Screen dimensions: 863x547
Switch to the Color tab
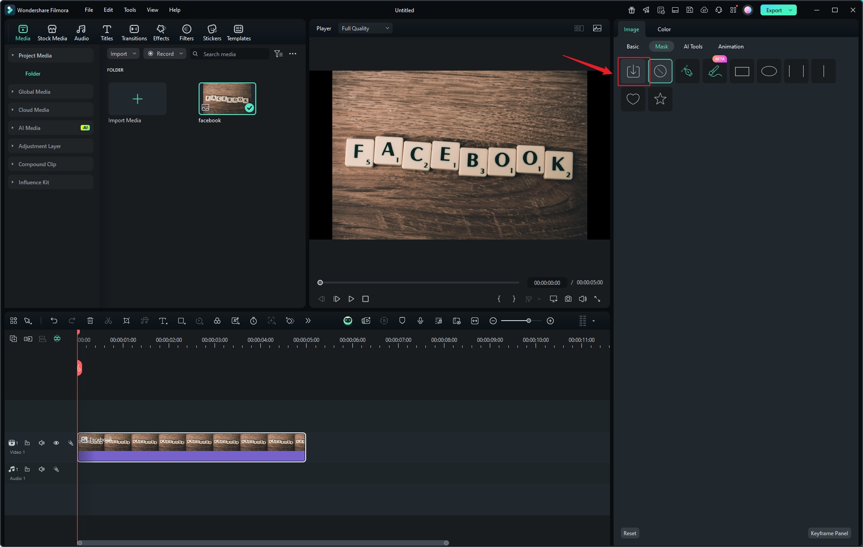pos(664,29)
